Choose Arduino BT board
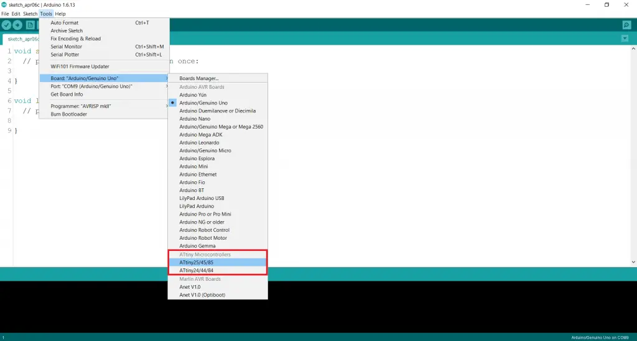 218,190
